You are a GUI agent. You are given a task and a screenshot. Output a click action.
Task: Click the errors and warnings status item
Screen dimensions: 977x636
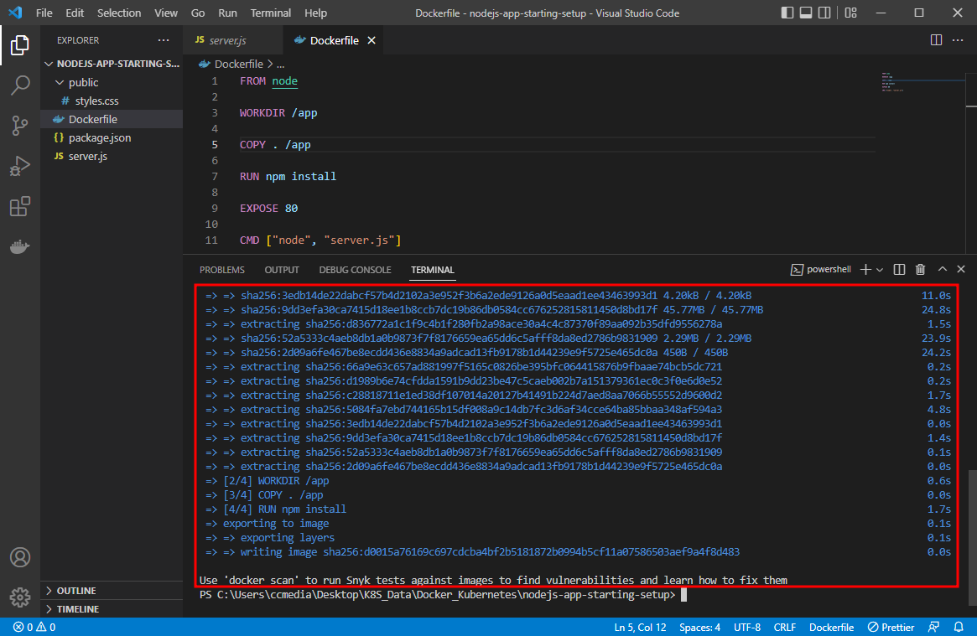pos(35,627)
